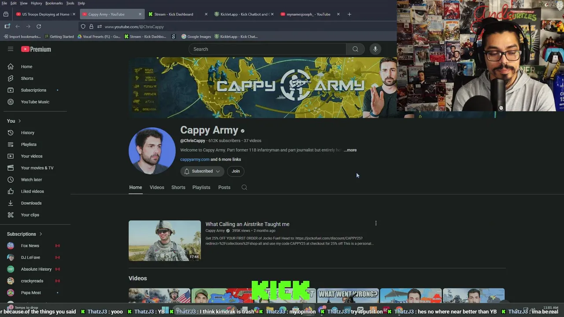This screenshot has width=564, height=317.
Task: Open What Calling an Airstrike Taught me title
Action: (247, 224)
